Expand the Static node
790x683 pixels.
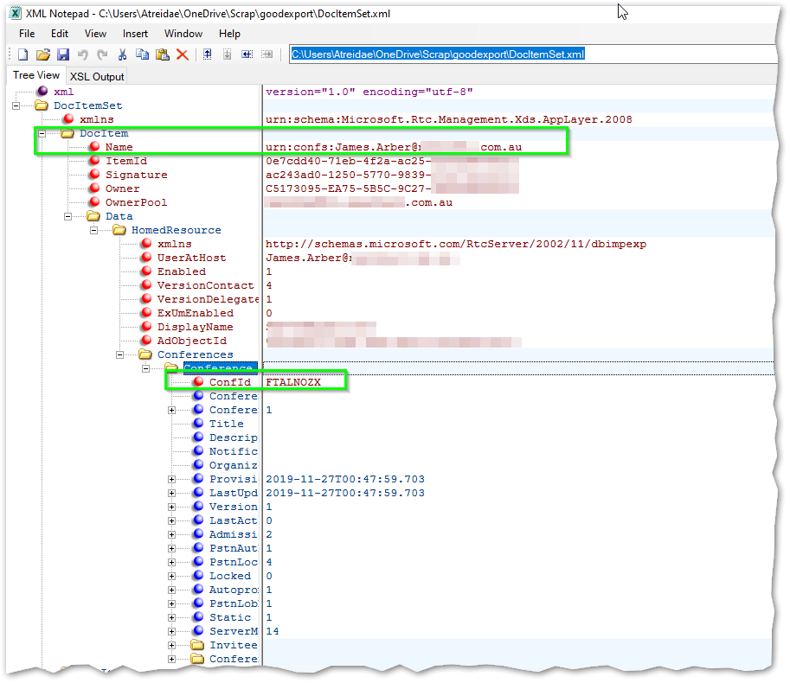coord(172,617)
